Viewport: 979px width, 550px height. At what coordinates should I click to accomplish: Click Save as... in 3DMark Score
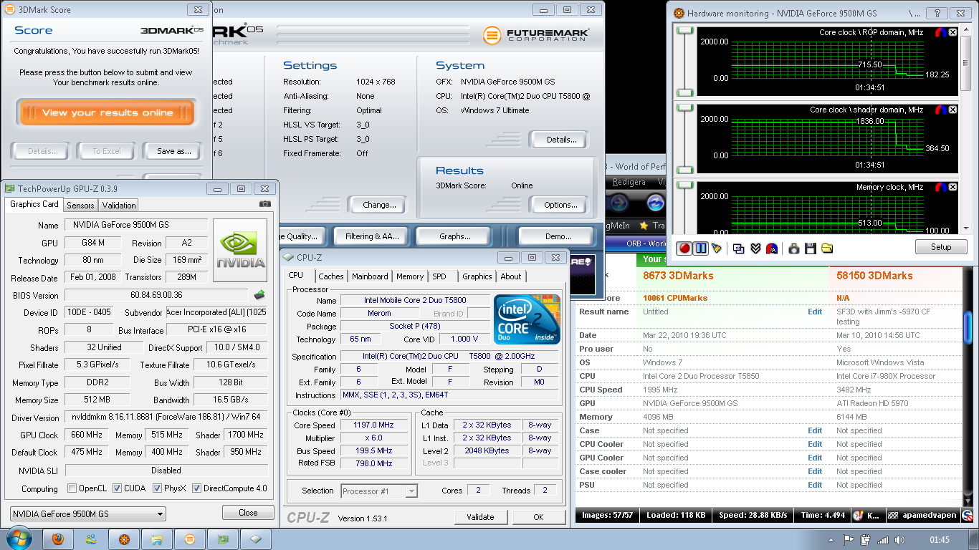click(x=174, y=151)
